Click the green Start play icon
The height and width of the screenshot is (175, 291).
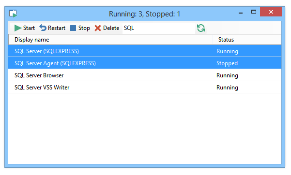[18, 28]
